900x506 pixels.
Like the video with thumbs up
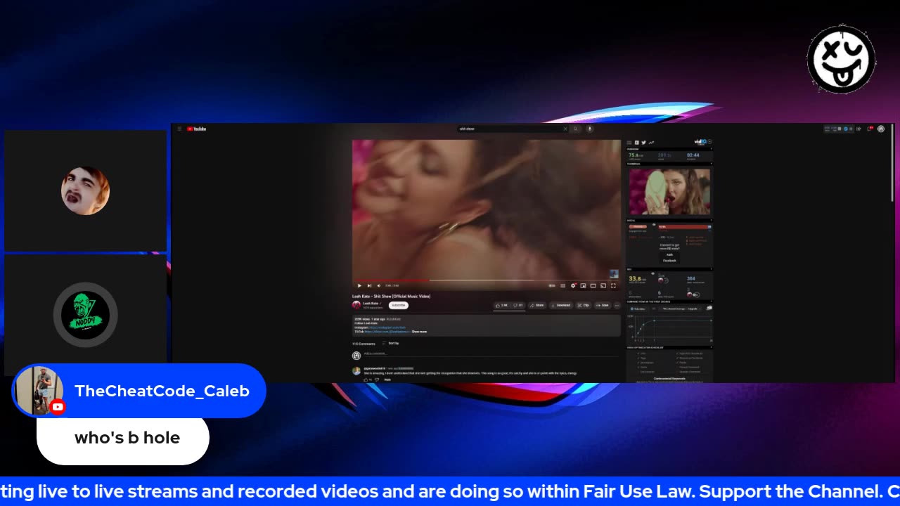pyautogui.click(x=501, y=305)
